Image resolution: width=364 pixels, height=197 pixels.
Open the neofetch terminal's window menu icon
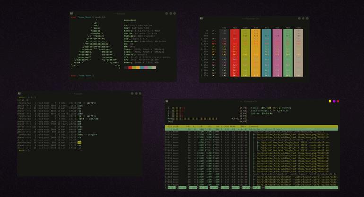pyautogui.click(x=71, y=13)
